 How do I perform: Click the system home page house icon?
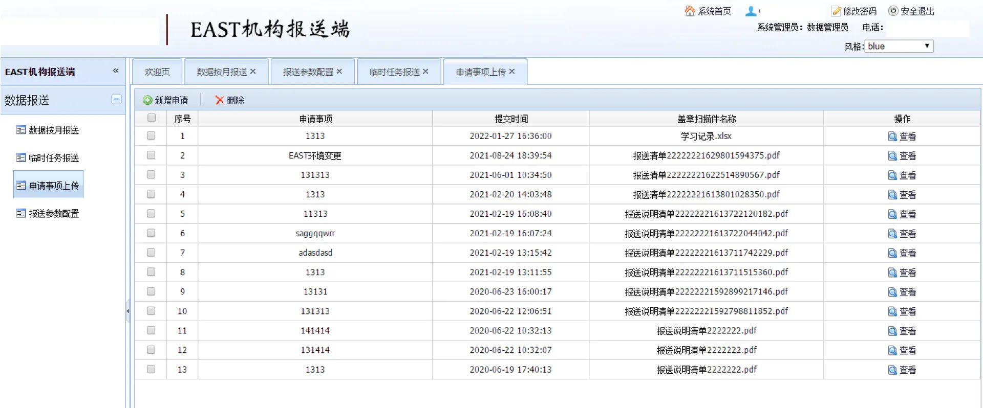click(690, 11)
